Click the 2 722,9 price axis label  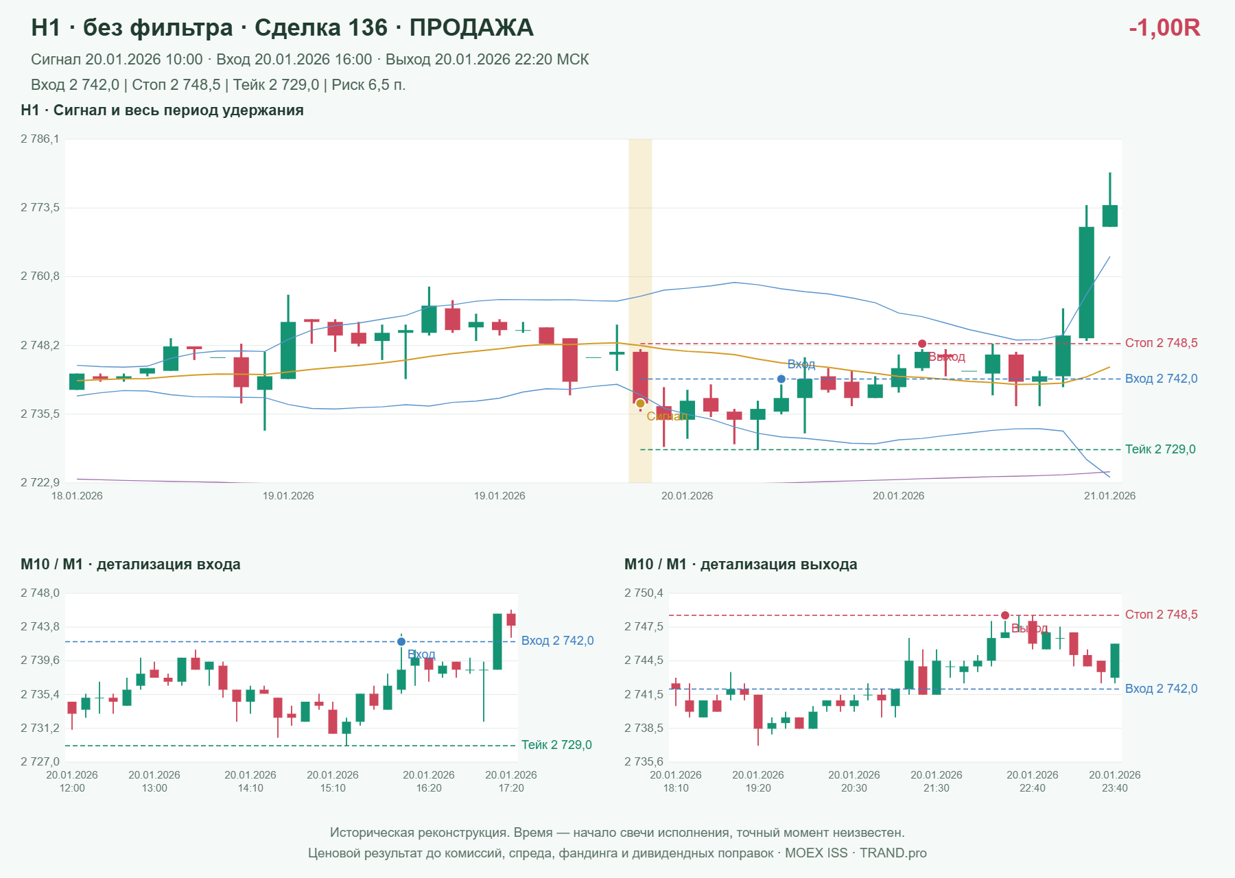point(40,483)
